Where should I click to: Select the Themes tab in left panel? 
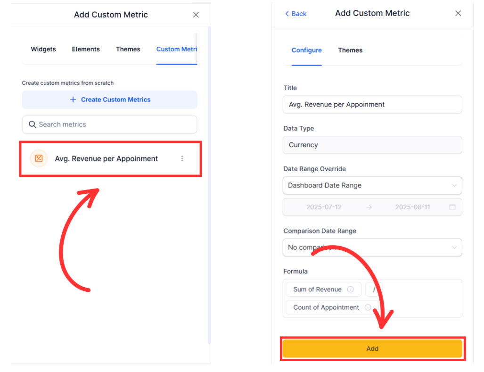coord(128,49)
